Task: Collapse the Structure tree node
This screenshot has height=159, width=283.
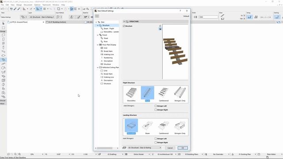Action: click(98, 26)
